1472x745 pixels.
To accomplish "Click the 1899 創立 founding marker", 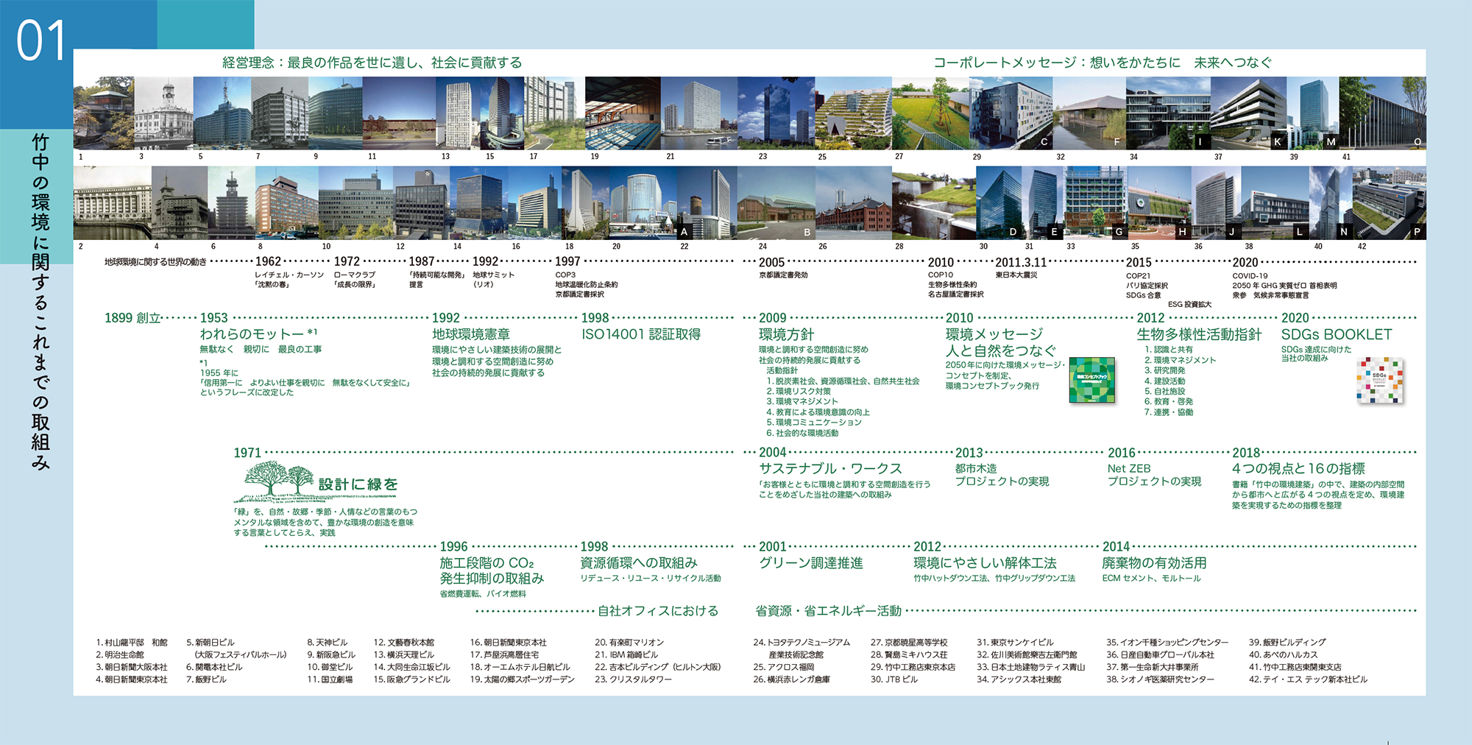I will pyautogui.click(x=132, y=318).
